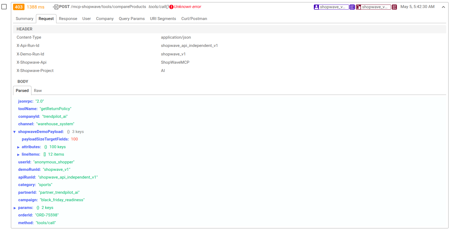The width and height of the screenshot is (452, 230).
Task: Switch to the Query Params tab
Action: coord(132,19)
